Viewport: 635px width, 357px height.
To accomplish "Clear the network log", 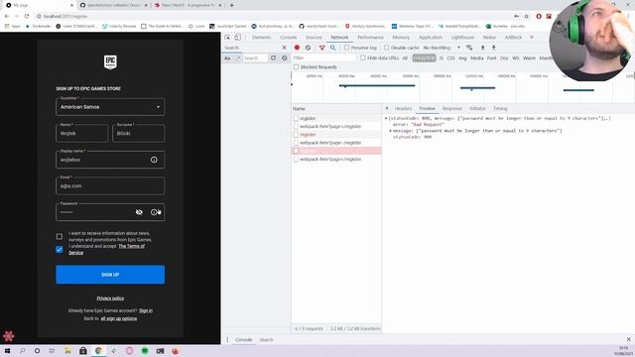I will [x=309, y=48].
